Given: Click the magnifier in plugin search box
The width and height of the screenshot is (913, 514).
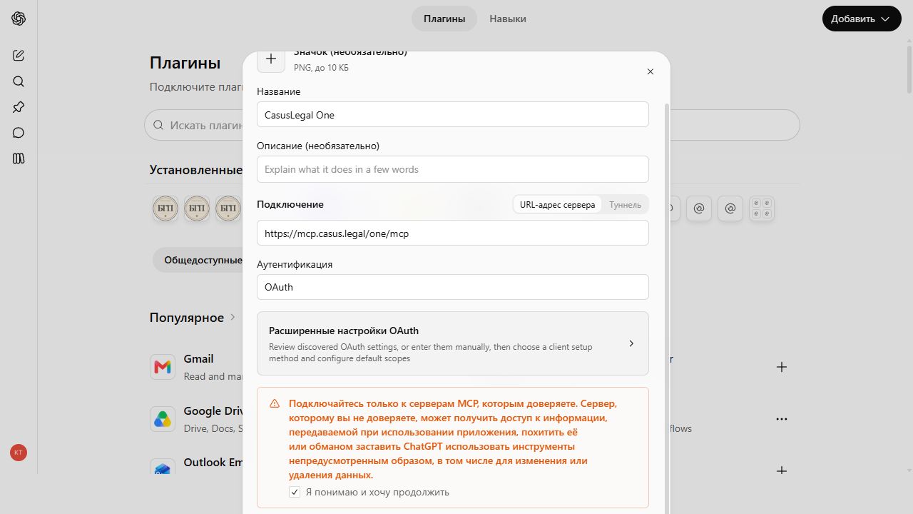Looking at the screenshot, I should click(x=158, y=125).
